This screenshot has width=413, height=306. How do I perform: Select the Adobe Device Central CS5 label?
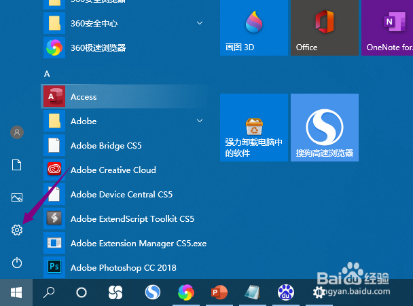click(122, 195)
